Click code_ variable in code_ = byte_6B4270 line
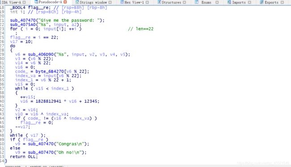 coord(21,71)
